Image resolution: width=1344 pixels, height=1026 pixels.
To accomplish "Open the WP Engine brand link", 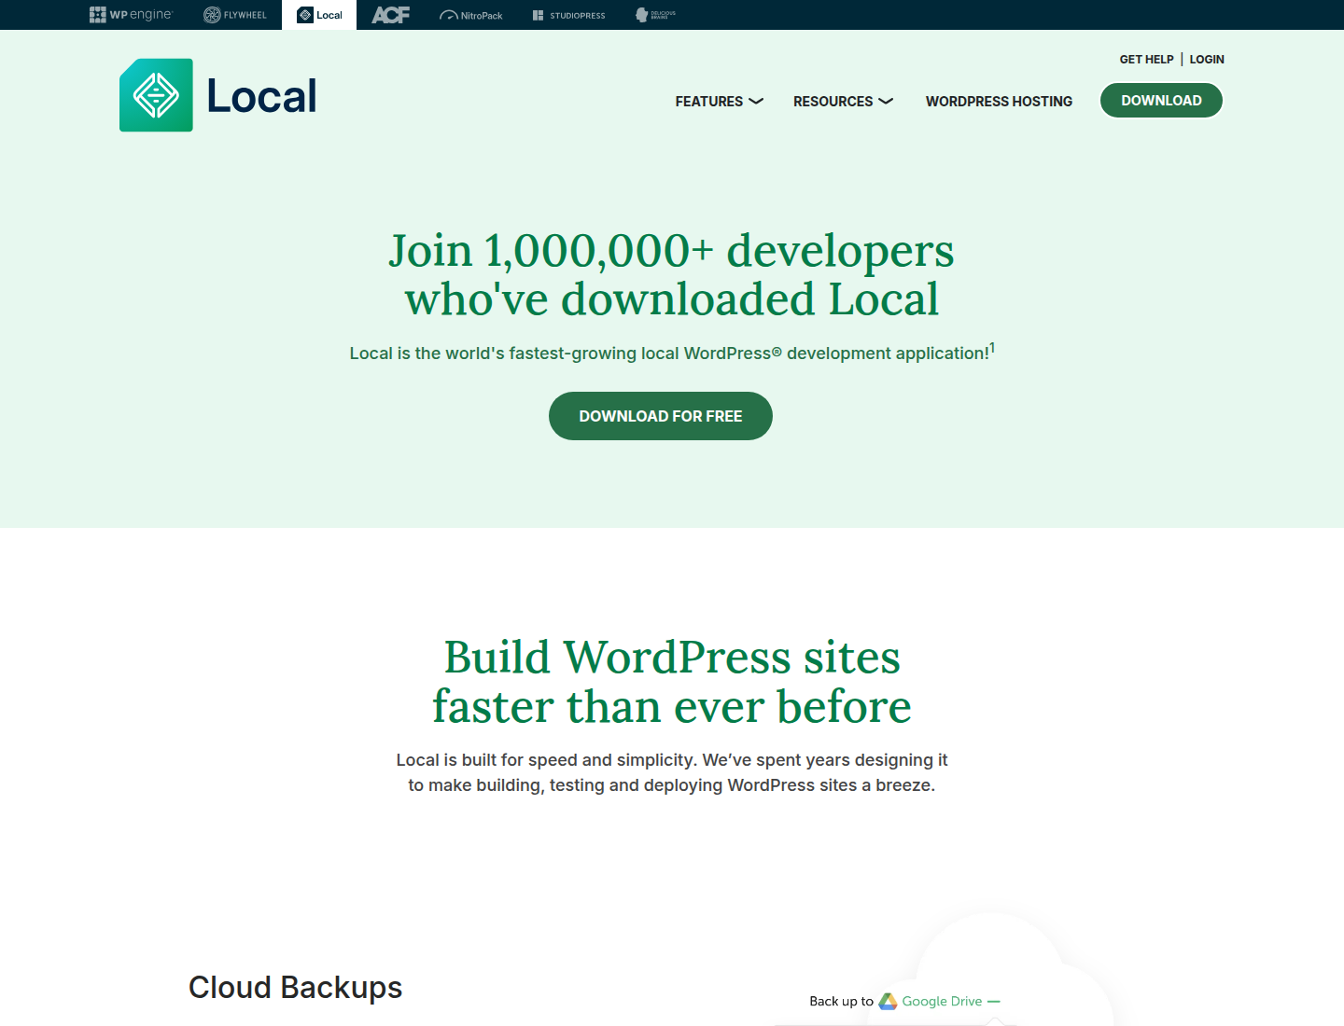I will (131, 15).
